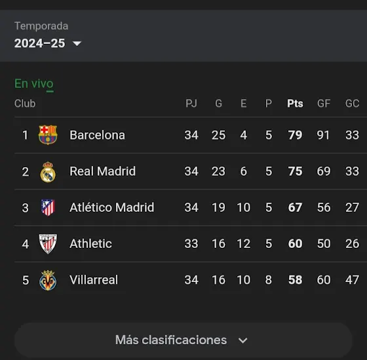The height and width of the screenshot is (360, 367).
Task: Click the Villarreal club crest
Action: 48,280
